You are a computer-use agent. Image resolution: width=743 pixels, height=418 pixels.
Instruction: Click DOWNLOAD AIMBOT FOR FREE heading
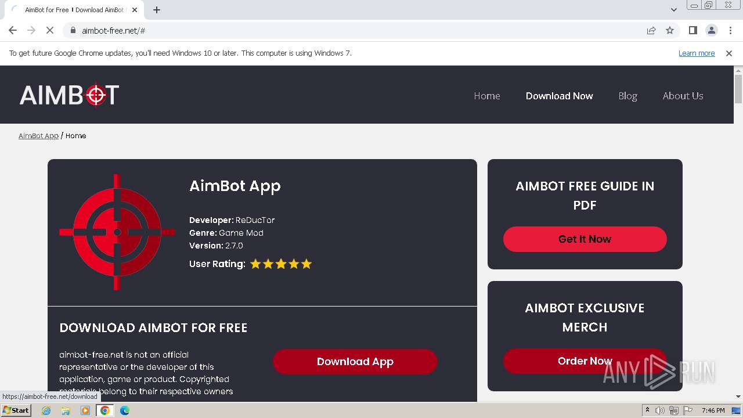pos(153,327)
